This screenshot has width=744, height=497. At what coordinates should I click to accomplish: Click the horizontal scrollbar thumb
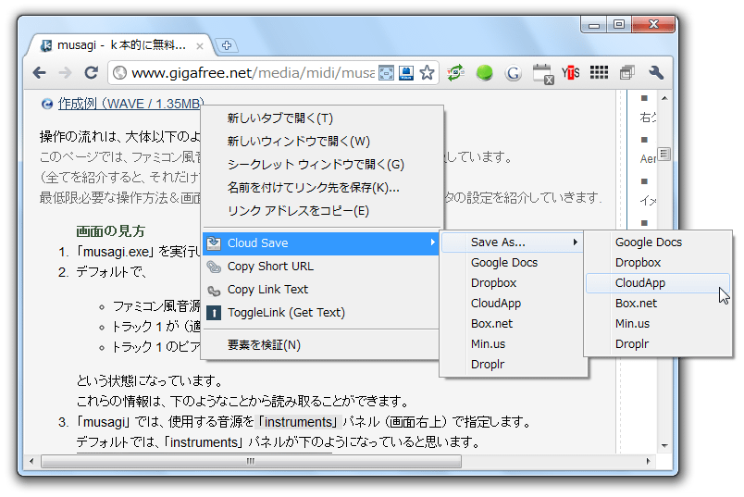click(251, 462)
